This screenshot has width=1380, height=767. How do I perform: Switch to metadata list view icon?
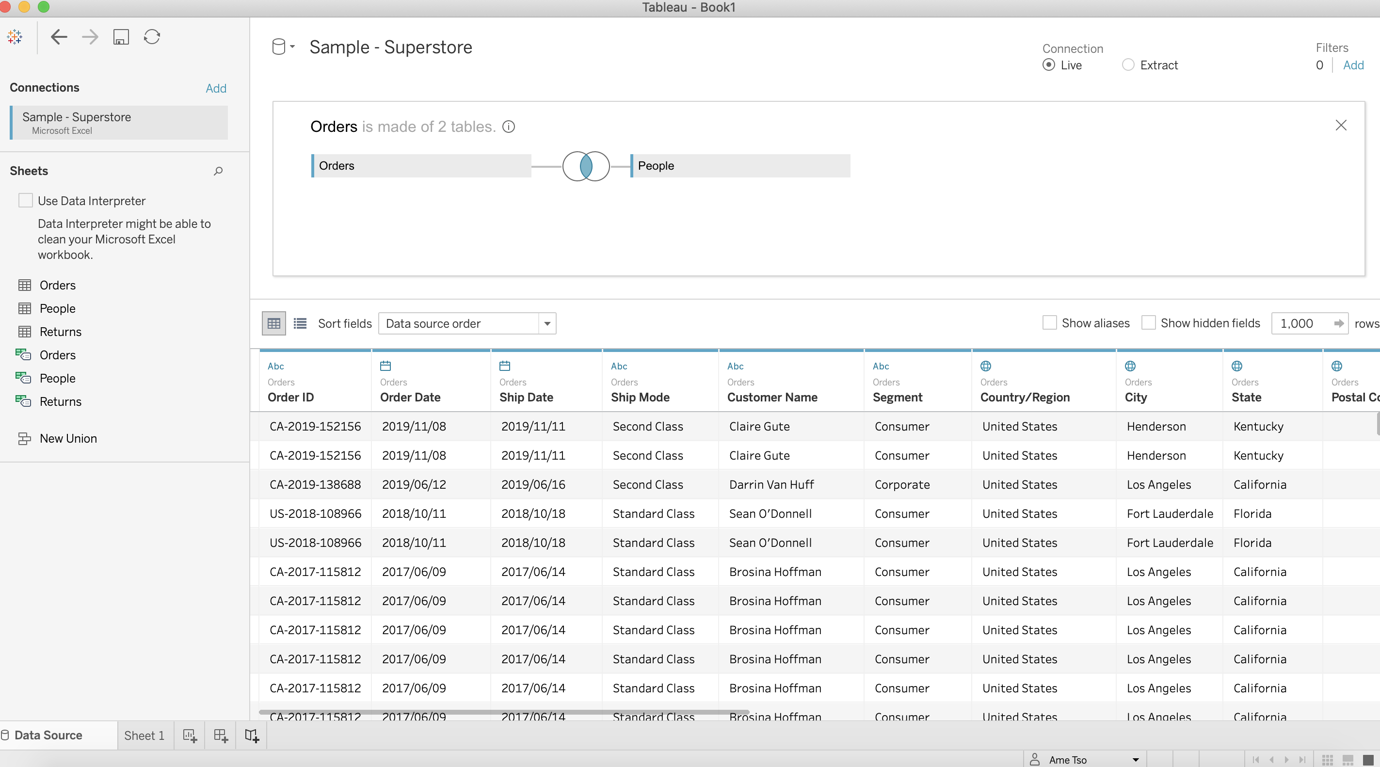[x=300, y=323]
